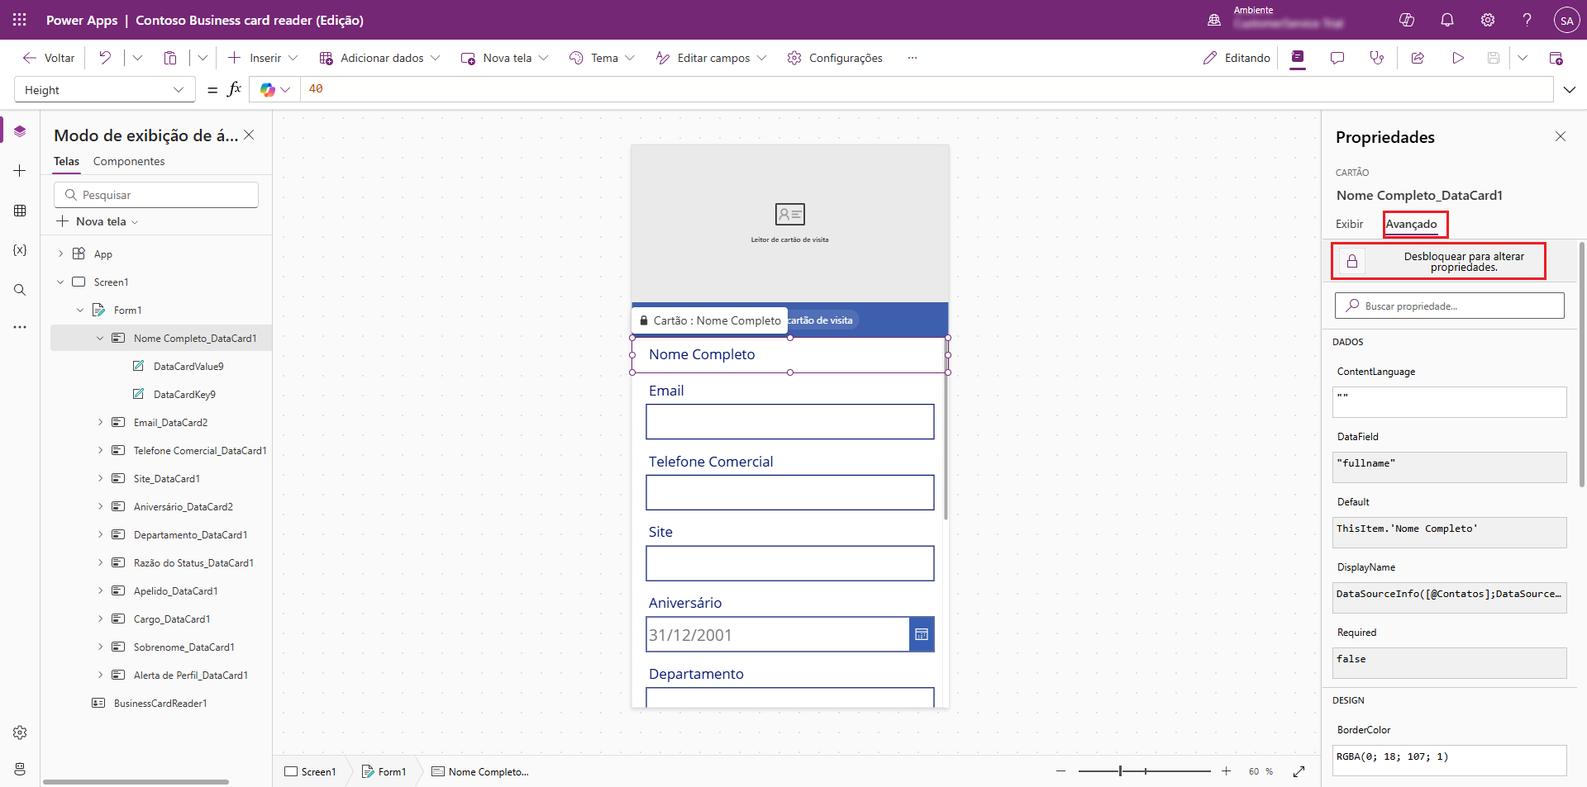
Task: Click Form1 in the breadcrumb bar
Action: [384, 771]
